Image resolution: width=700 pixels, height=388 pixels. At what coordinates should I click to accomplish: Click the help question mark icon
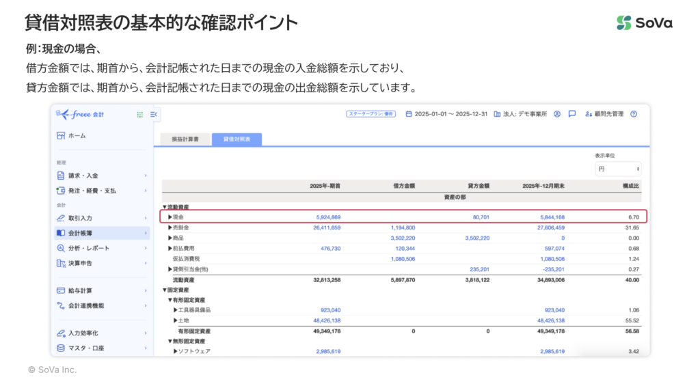coord(634,114)
